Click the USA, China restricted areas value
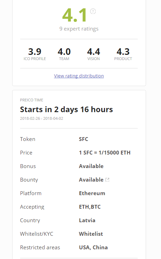This screenshot has height=259, width=161. point(93,248)
